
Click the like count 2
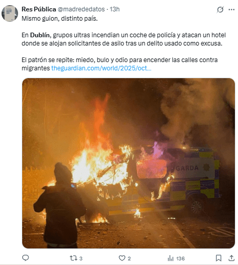tap(129, 258)
